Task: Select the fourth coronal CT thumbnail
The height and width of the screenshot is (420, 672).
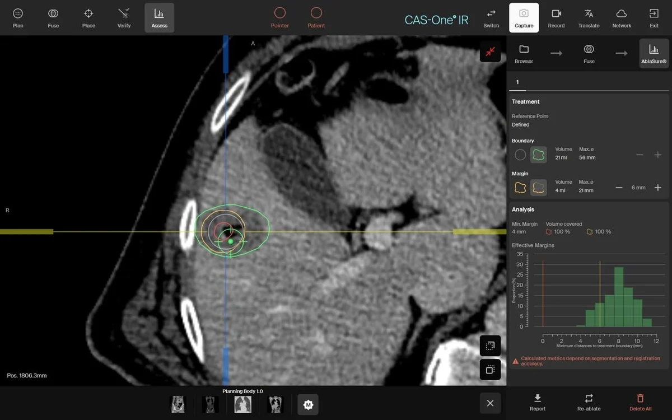Action: tap(276, 404)
